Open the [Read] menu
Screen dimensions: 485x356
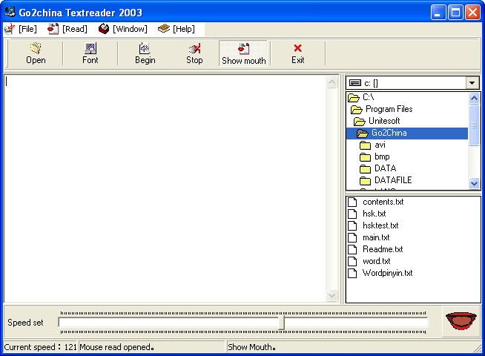[67, 29]
